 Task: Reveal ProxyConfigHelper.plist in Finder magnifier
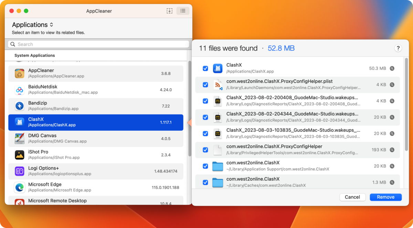[392, 85]
